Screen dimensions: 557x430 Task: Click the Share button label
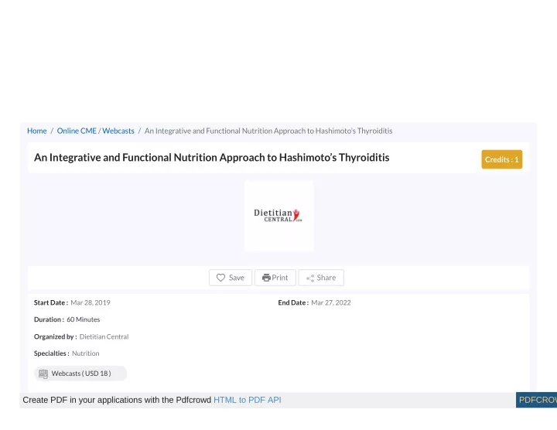coord(326,278)
